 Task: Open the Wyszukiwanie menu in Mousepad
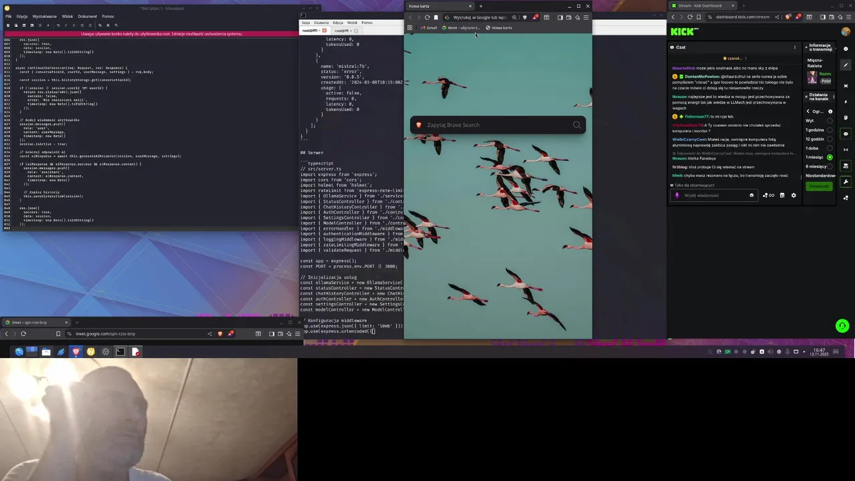click(45, 16)
